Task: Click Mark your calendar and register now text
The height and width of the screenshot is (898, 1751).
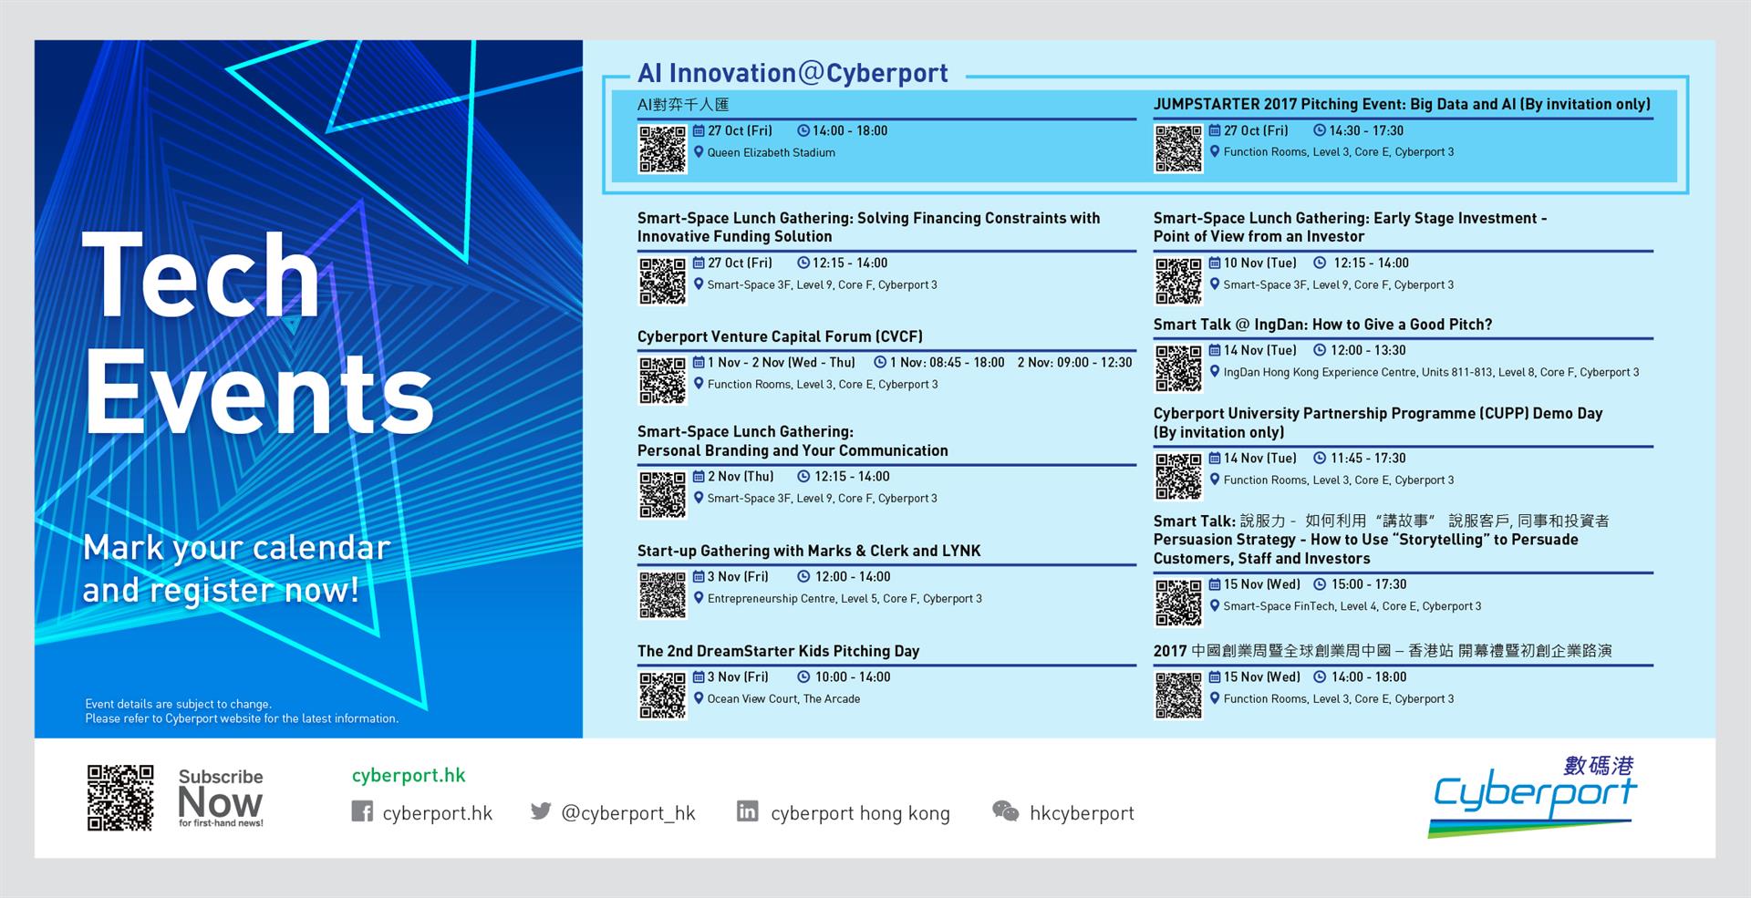Action: click(x=236, y=568)
